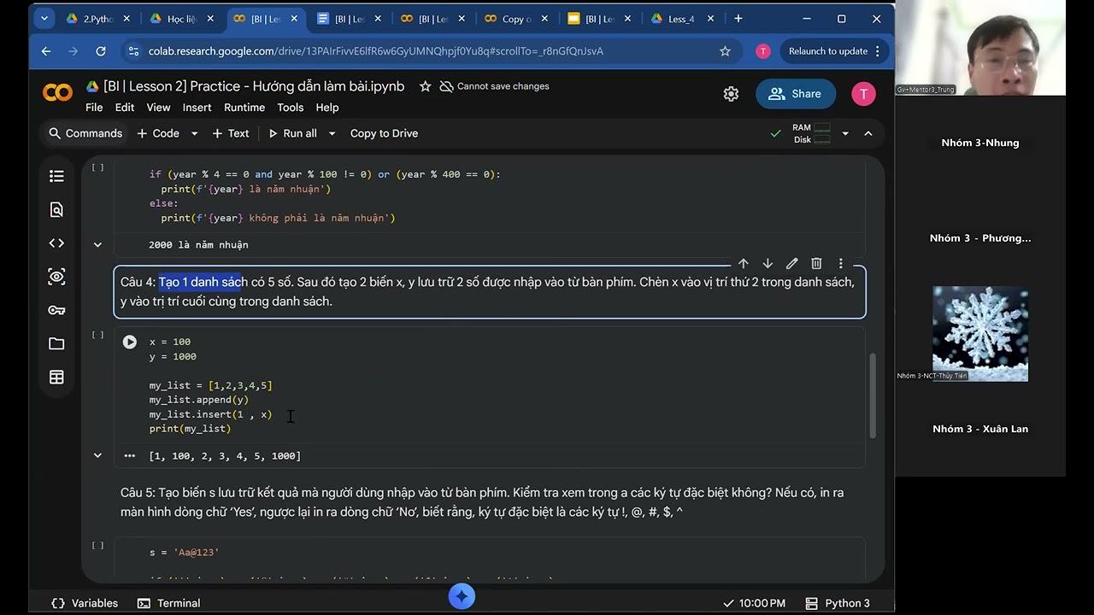
Task: Click the Share button
Action: click(796, 94)
